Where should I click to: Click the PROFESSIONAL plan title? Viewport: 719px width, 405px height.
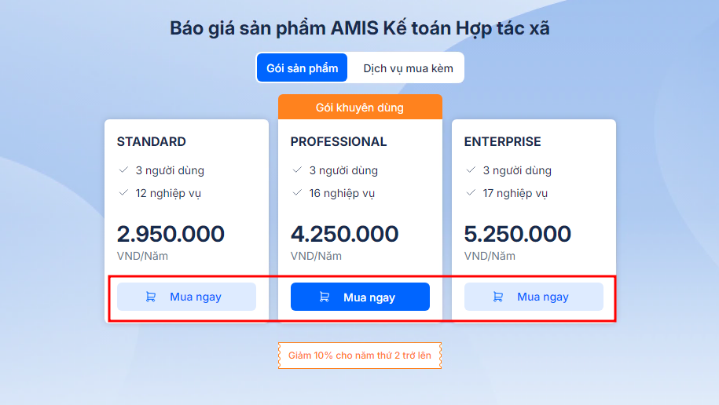(339, 141)
